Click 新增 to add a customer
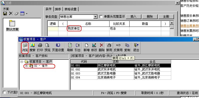This screenshot has height=98, width=199. click(86, 47)
